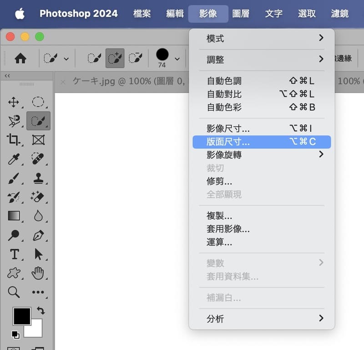Select the Path Selection tool
Viewport: 364px width, 350px height.
coord(38,254)
